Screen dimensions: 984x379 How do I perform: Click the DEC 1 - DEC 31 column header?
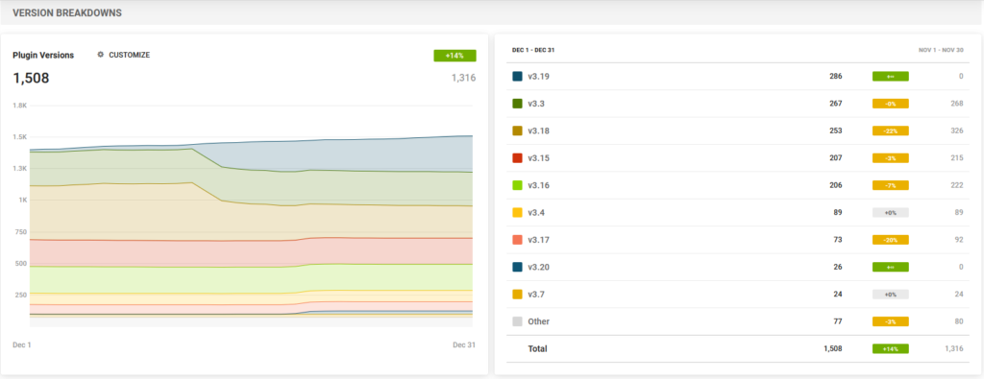click(533, 50)
